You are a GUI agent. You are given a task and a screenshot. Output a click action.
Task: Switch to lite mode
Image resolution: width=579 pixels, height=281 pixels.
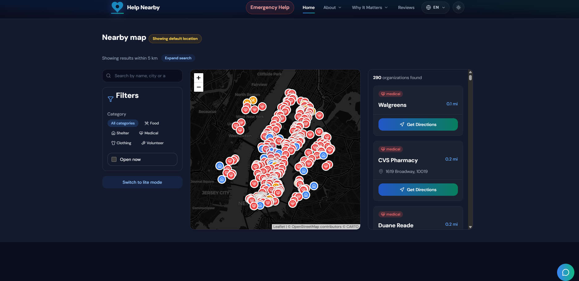142,182
